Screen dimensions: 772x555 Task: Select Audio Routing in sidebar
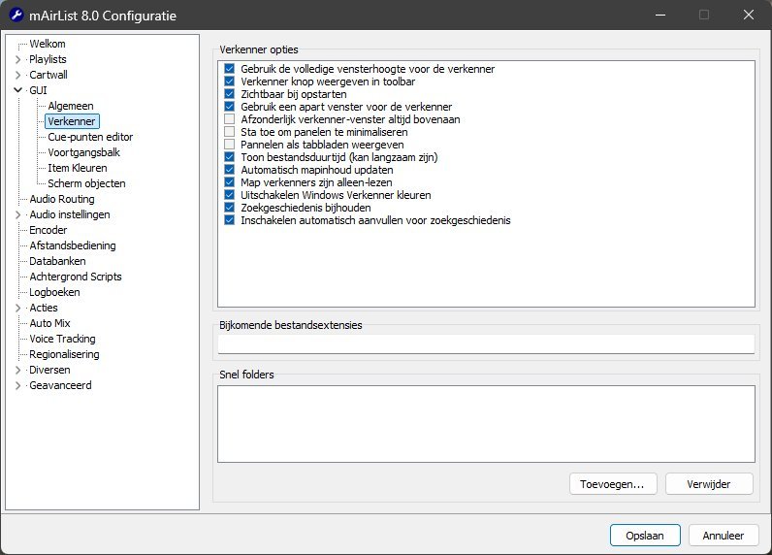(62, 199)
